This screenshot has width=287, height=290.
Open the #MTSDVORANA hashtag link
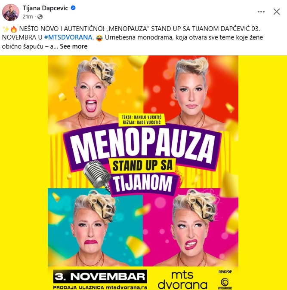pyautogui.click(x=68, y=37)
